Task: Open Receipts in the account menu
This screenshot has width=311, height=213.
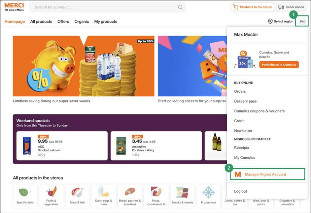Action: [x=242, y=148]
